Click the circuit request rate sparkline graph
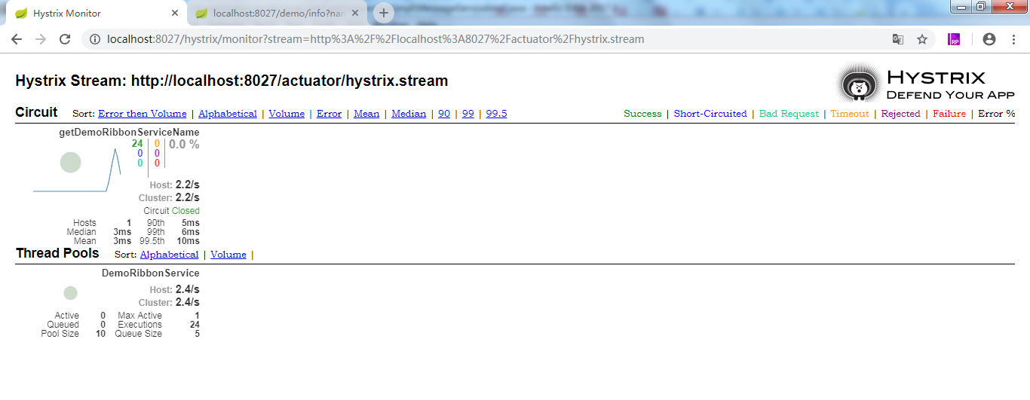The height and width of the screenshot is (400, 1030). (78, 170)
